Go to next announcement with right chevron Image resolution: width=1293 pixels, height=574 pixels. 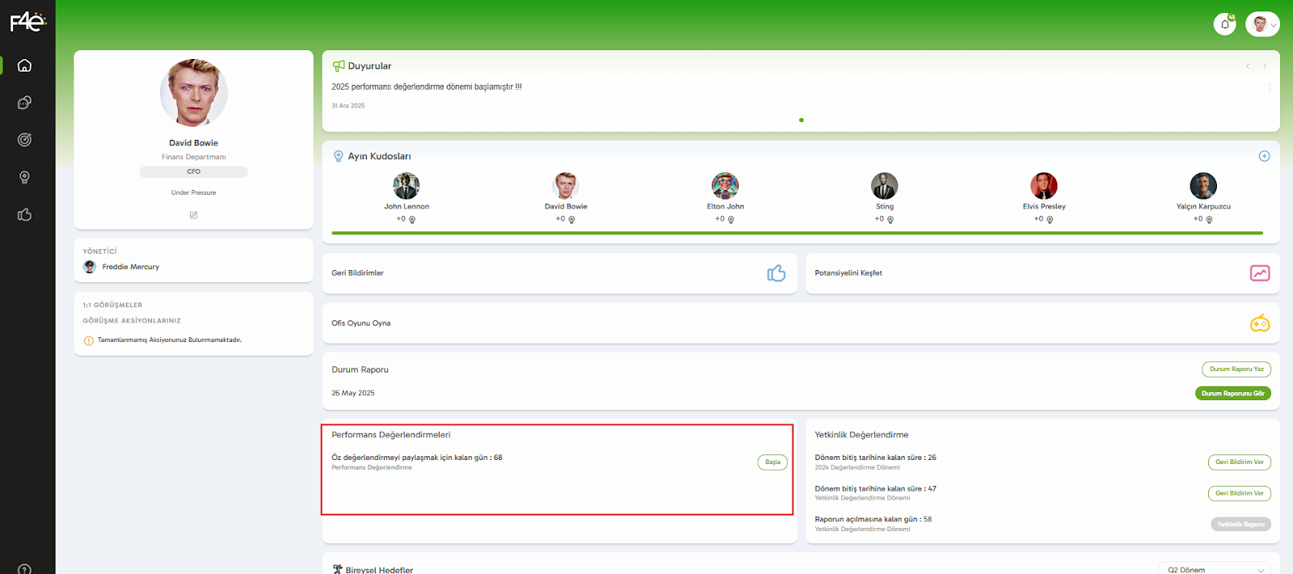point(1265,66)
